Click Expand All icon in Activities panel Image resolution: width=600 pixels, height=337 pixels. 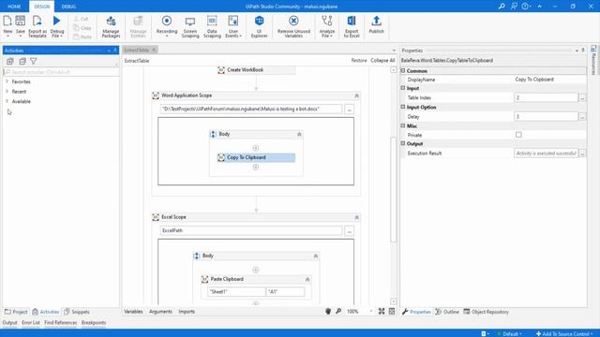(x=10, y=61)
